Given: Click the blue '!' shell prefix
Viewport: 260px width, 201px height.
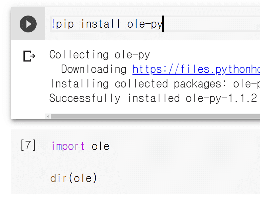Looking at the screenshot, I should tap(53, 24).
